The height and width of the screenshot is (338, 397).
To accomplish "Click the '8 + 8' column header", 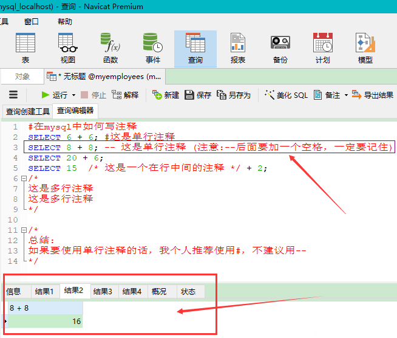I will coord(46,308).
